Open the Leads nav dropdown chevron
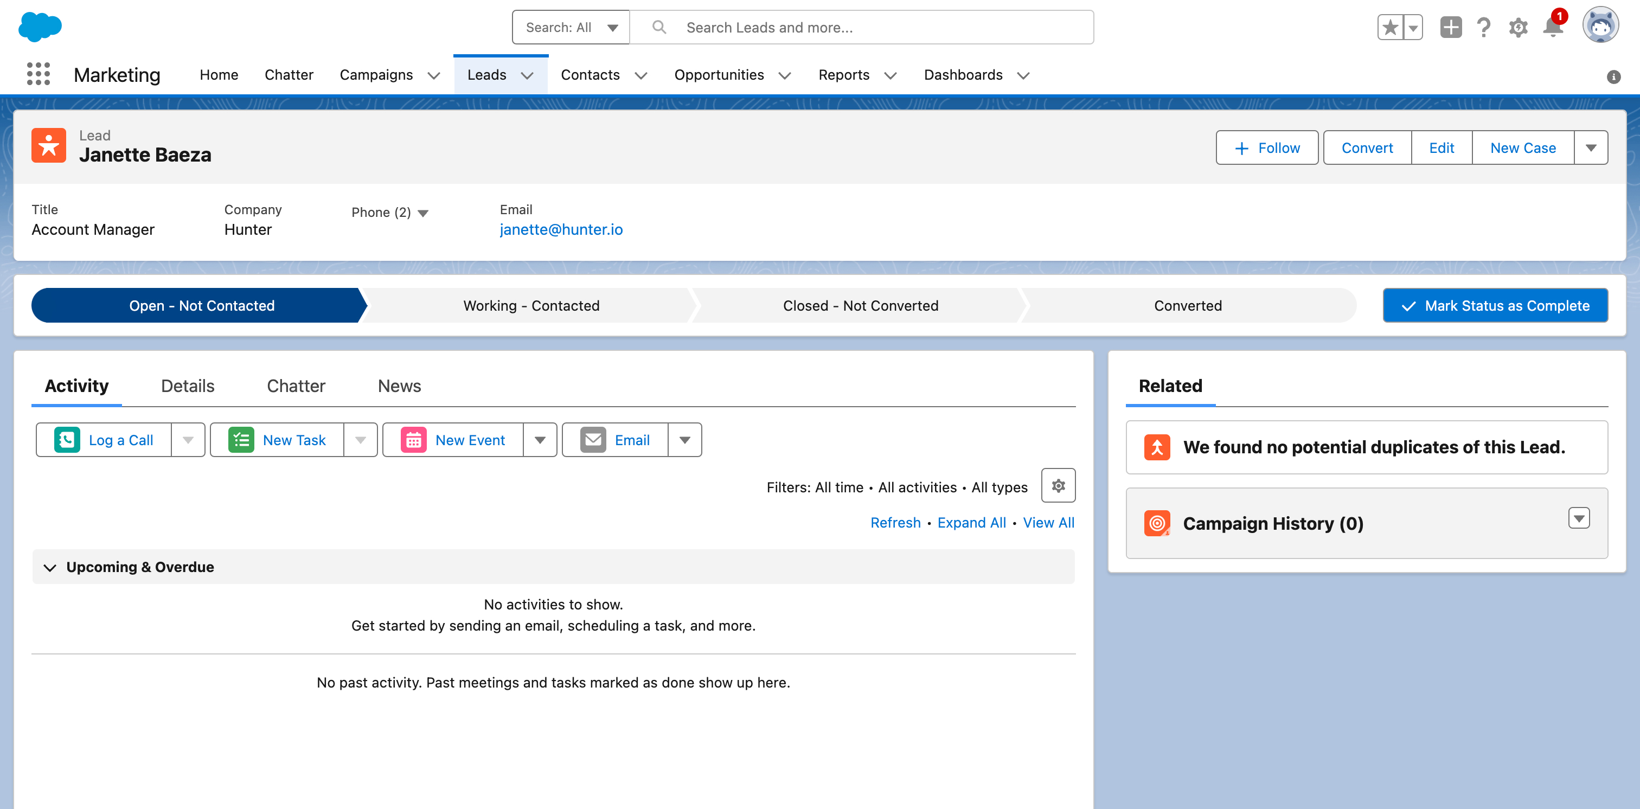This screenshot has height=809, width=1640. [x=527, y=76]
